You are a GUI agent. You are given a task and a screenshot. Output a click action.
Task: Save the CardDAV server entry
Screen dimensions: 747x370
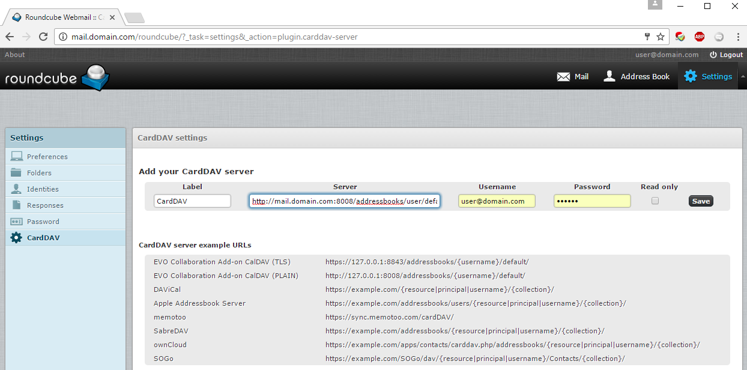701,201
